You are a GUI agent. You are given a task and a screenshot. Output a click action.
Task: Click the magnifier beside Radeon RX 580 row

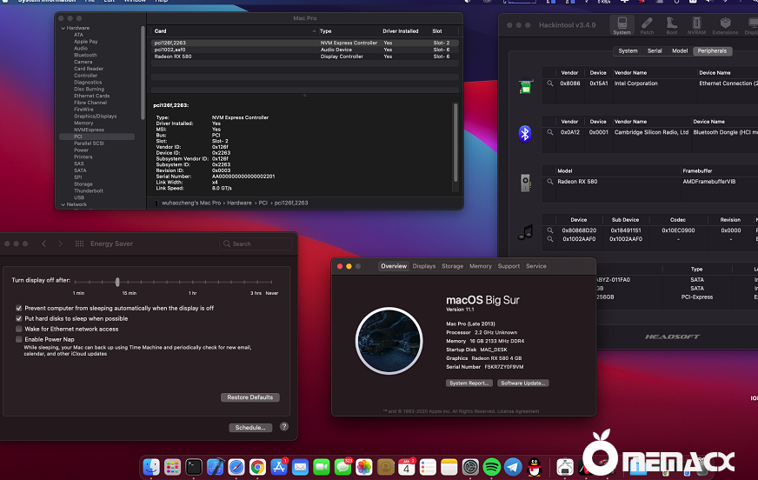click(550, 182)
